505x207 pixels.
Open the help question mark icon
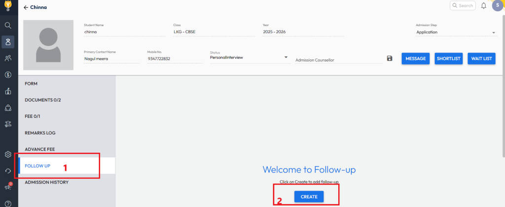[x=8, y=203]
